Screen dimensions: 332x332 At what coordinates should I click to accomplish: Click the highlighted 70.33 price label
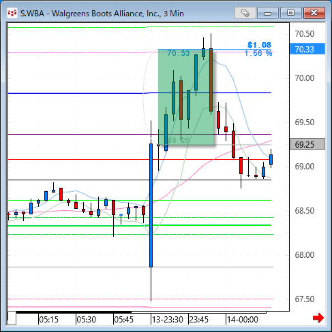(x=307, y=49)
